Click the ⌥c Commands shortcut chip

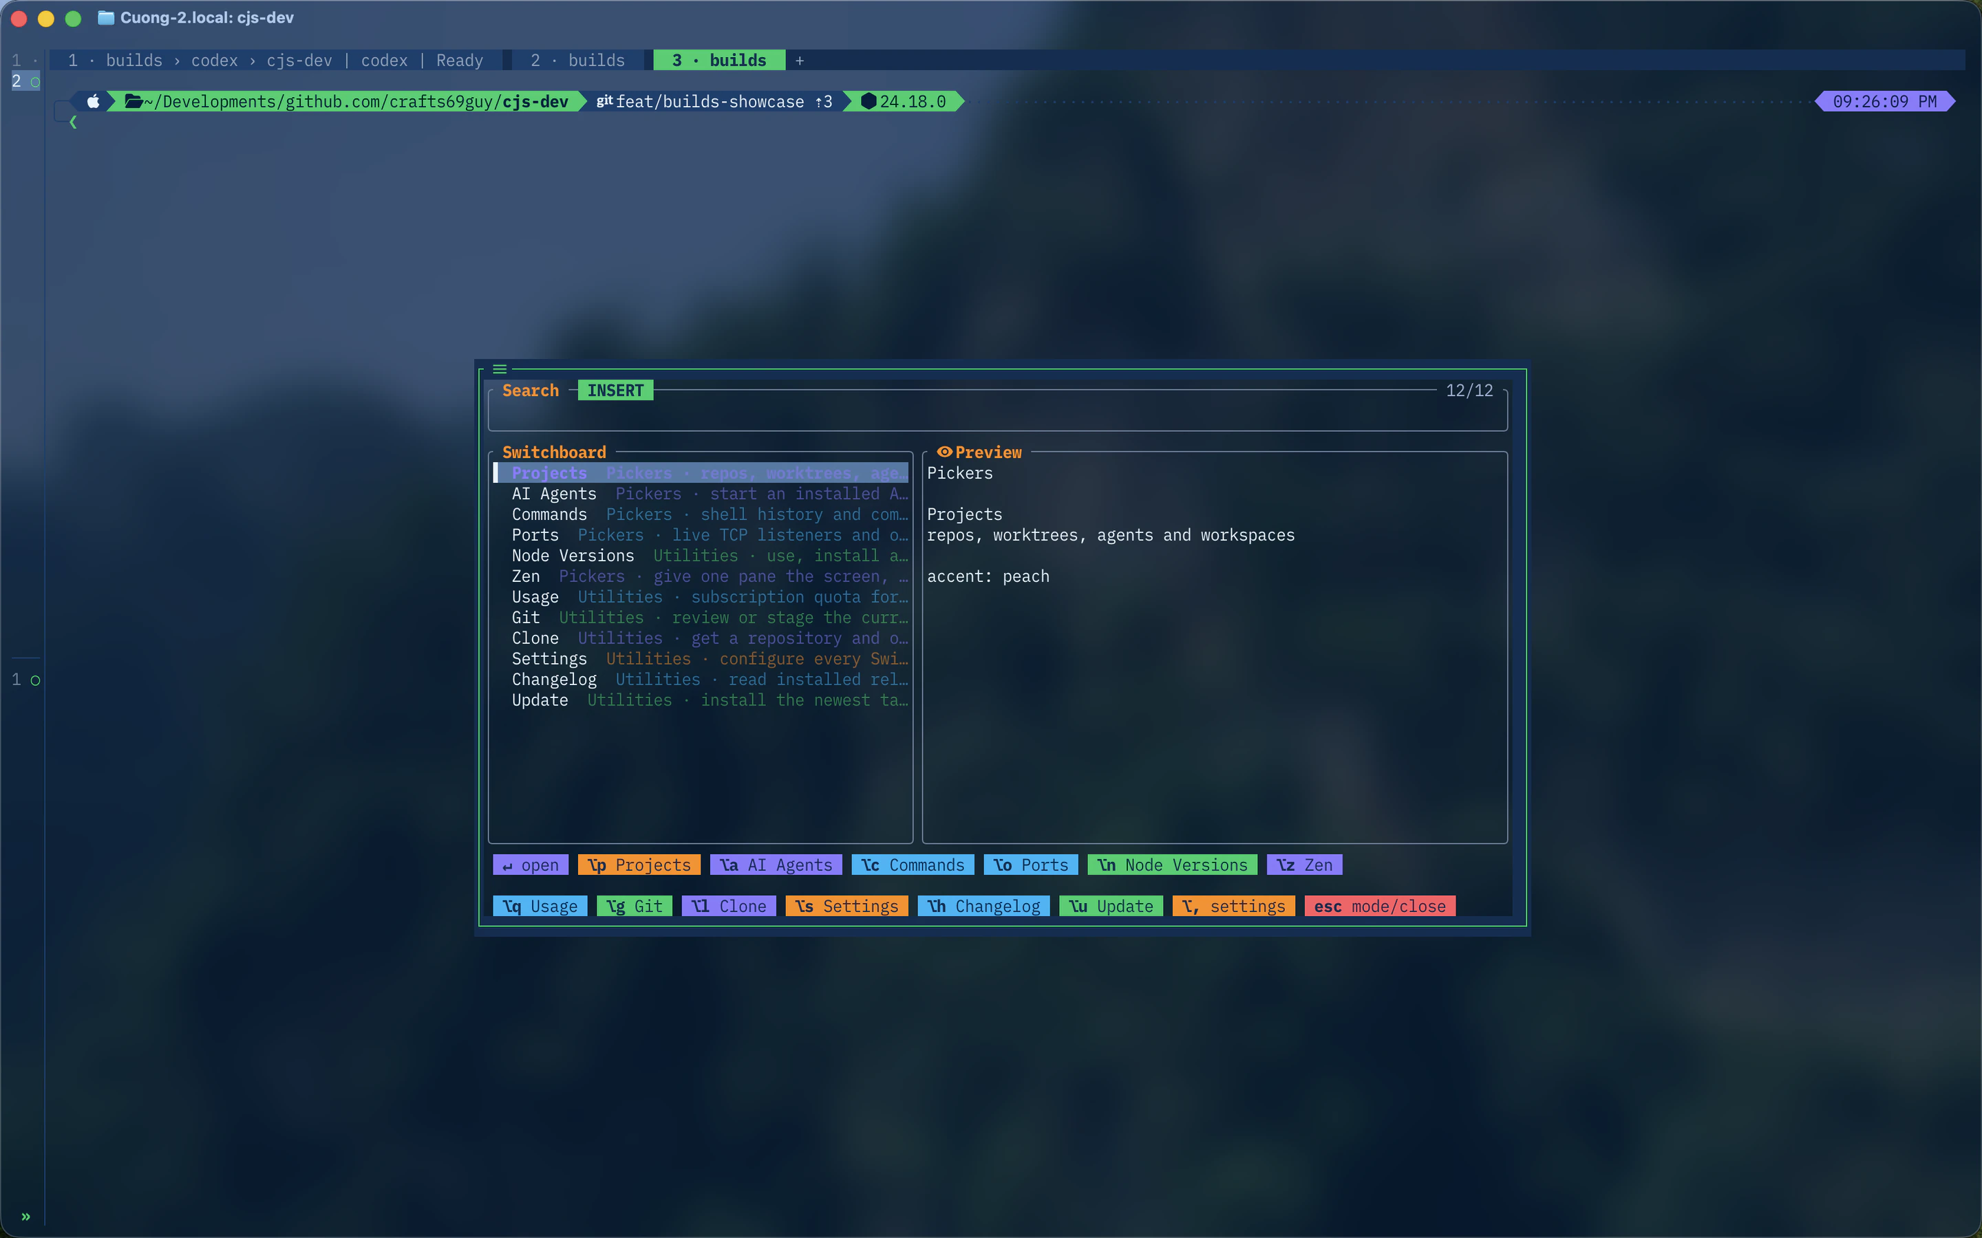click(x=913, y=865)
